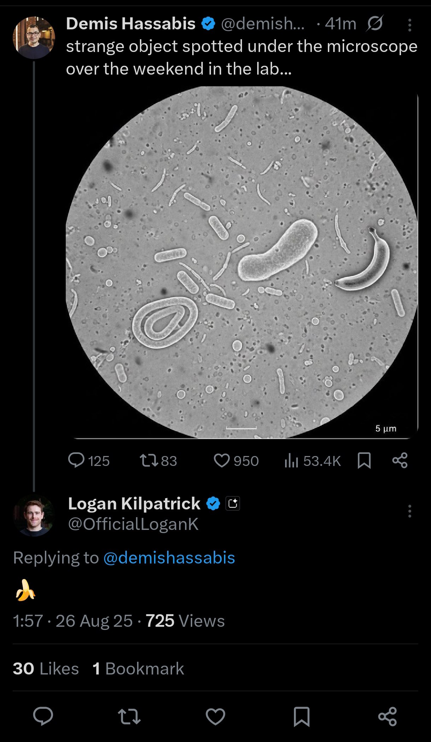Screen dimensions: 431x742
Task: Open Demis Hassabis's profile picture
Action: [x=34, y=37]
